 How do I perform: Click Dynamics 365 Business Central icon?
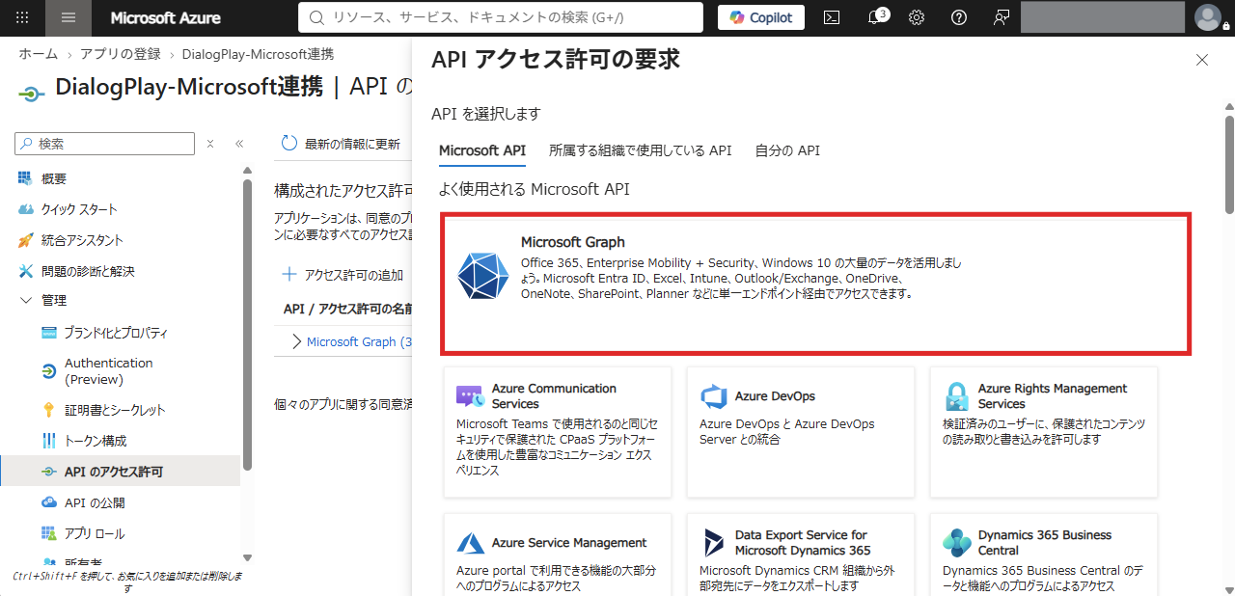956,543
